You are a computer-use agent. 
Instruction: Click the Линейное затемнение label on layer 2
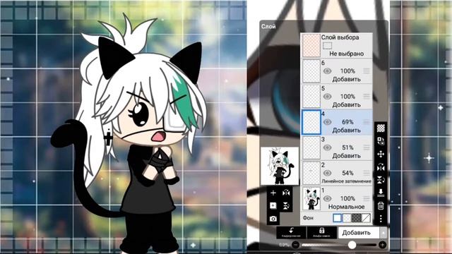[x=346, y=181]
